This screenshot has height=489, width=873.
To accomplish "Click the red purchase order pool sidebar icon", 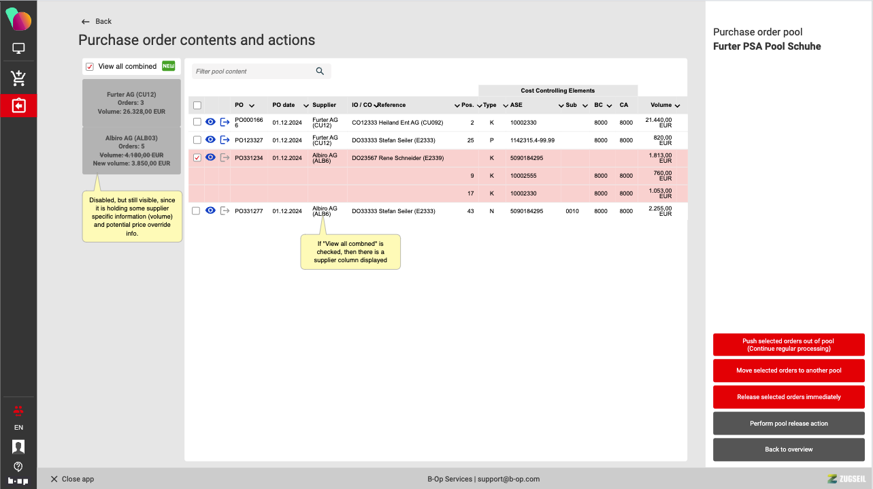I will (18, 106).
